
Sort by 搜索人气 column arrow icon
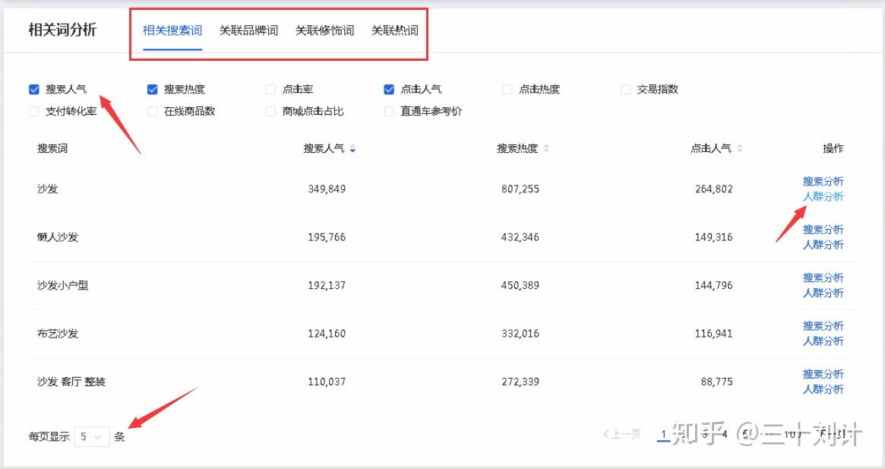pyautogui.click(x=352, y=149)
